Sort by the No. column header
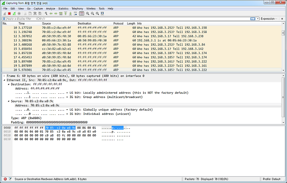Viewport: 287px width, 183px height. 10,23
